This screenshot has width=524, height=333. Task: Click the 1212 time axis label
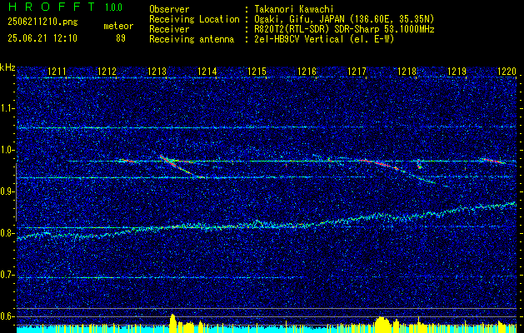coord(107,71)
